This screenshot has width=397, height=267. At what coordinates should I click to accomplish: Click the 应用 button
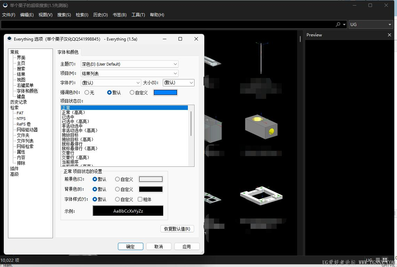pos(186,247)
